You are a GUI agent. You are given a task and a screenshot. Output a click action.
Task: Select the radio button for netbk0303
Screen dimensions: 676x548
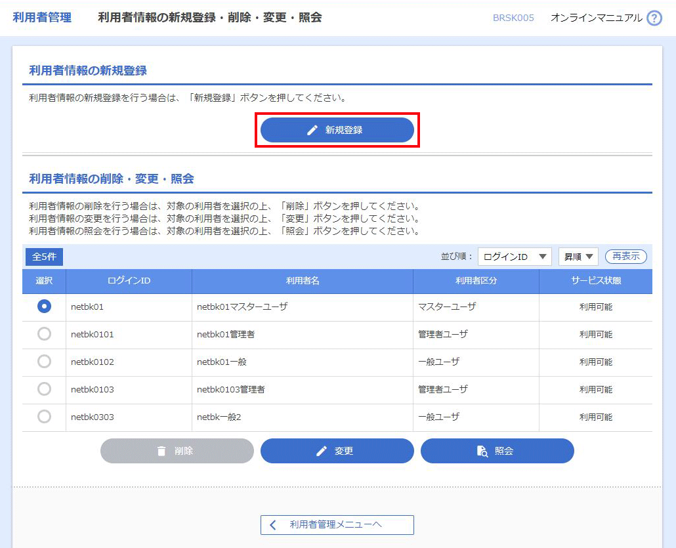point(44,417)
